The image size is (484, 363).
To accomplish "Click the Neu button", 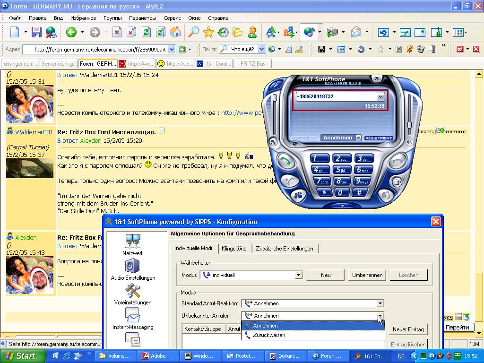I will click(326, 275).
